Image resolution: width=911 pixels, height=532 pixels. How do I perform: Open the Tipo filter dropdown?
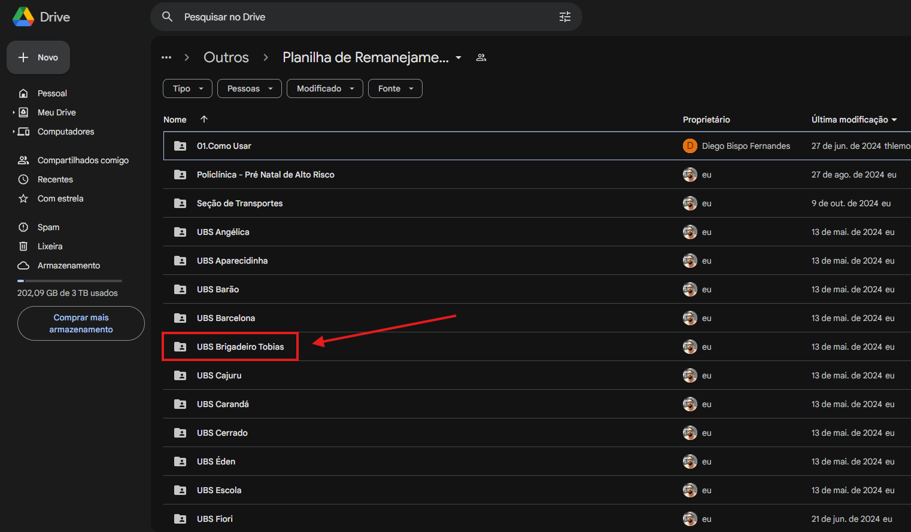click(187, 88)
